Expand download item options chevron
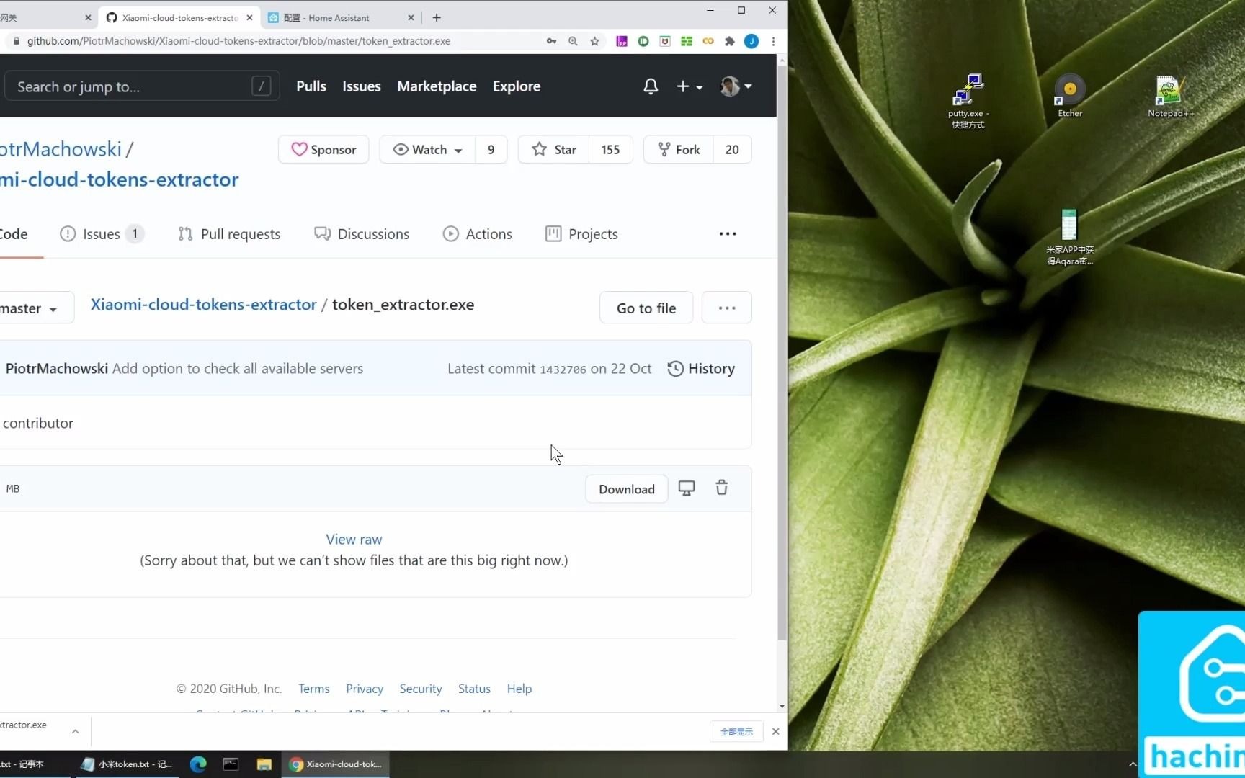The image size is (1245, 778). coord(75,731)
